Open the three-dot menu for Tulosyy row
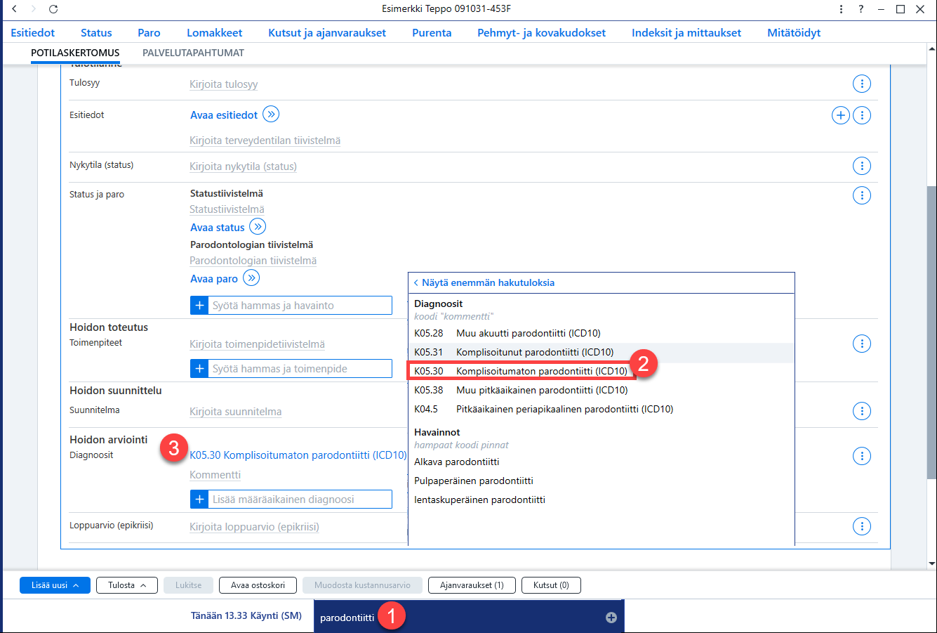 [862, 84]
